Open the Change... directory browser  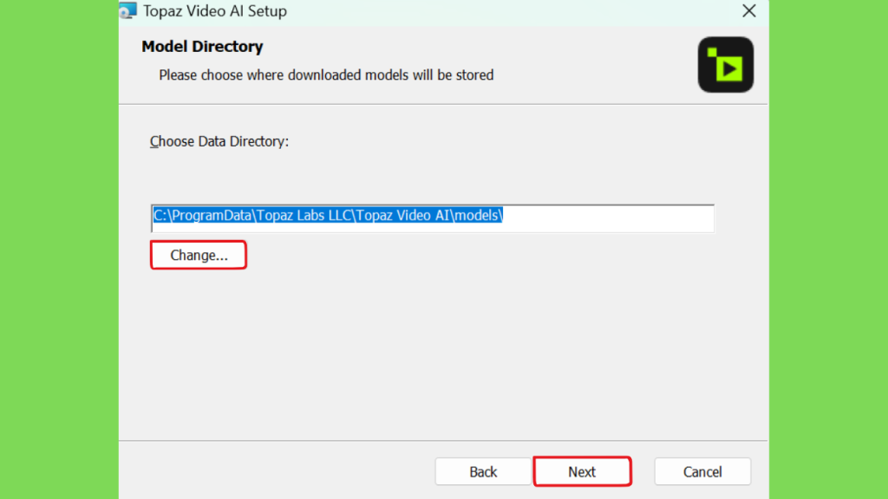199,256
